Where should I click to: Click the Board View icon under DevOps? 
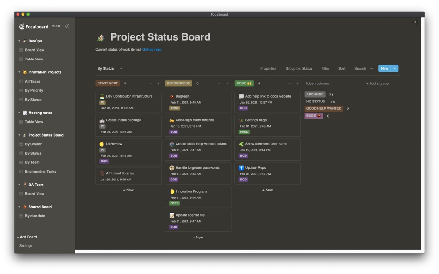pyautogui.click(x=20, y=50)
